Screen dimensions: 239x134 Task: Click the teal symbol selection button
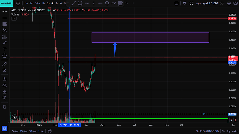(x=7, y=3)
